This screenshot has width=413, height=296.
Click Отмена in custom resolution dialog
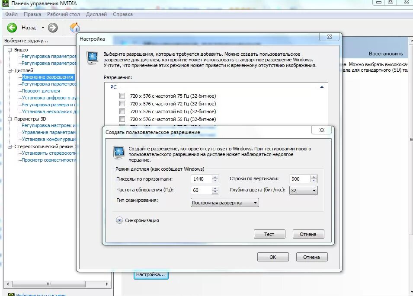pyautogui.click(x=308, y=234)
